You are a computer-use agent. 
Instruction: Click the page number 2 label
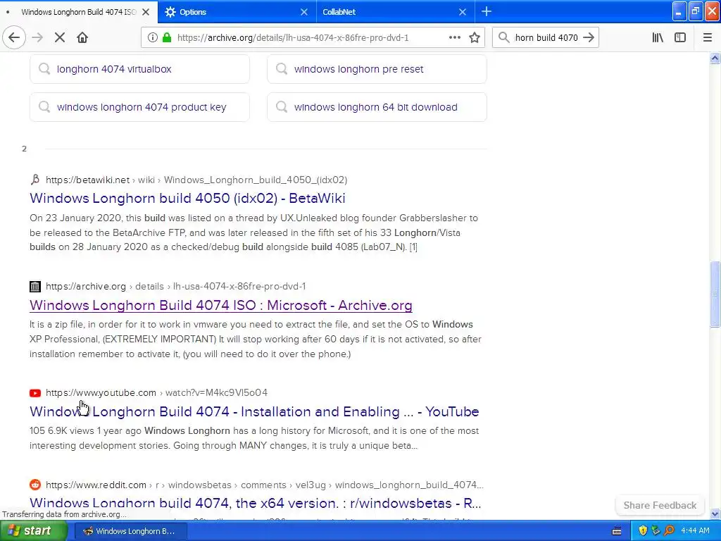[x=24, y=149]
